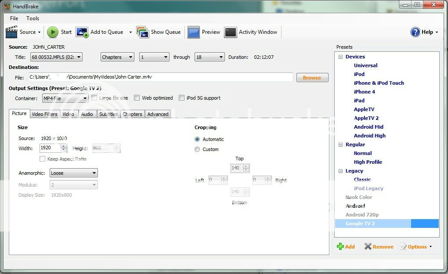
Task: Browse for a destination file
Action: tap(312, 77)
